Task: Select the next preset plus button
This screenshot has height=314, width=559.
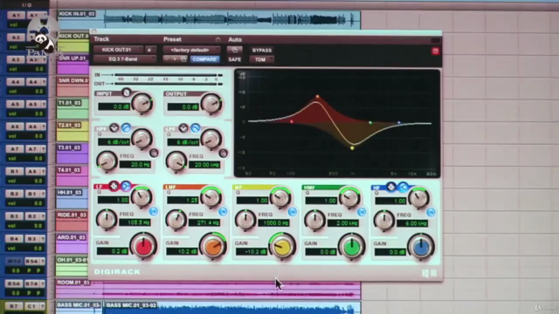Action: [x=175, y=59]
